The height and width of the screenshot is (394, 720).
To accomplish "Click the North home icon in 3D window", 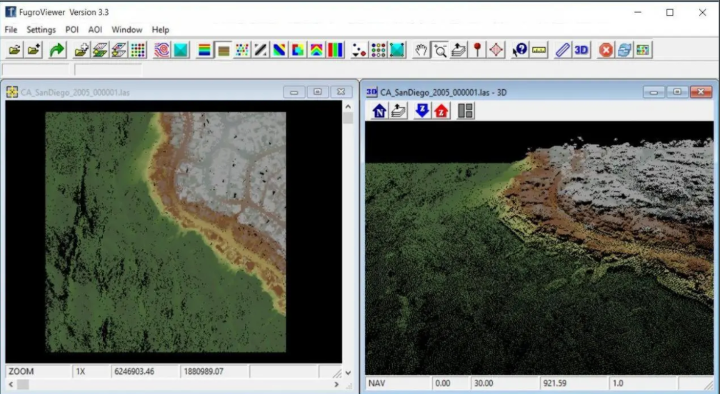I will point(379,111).
